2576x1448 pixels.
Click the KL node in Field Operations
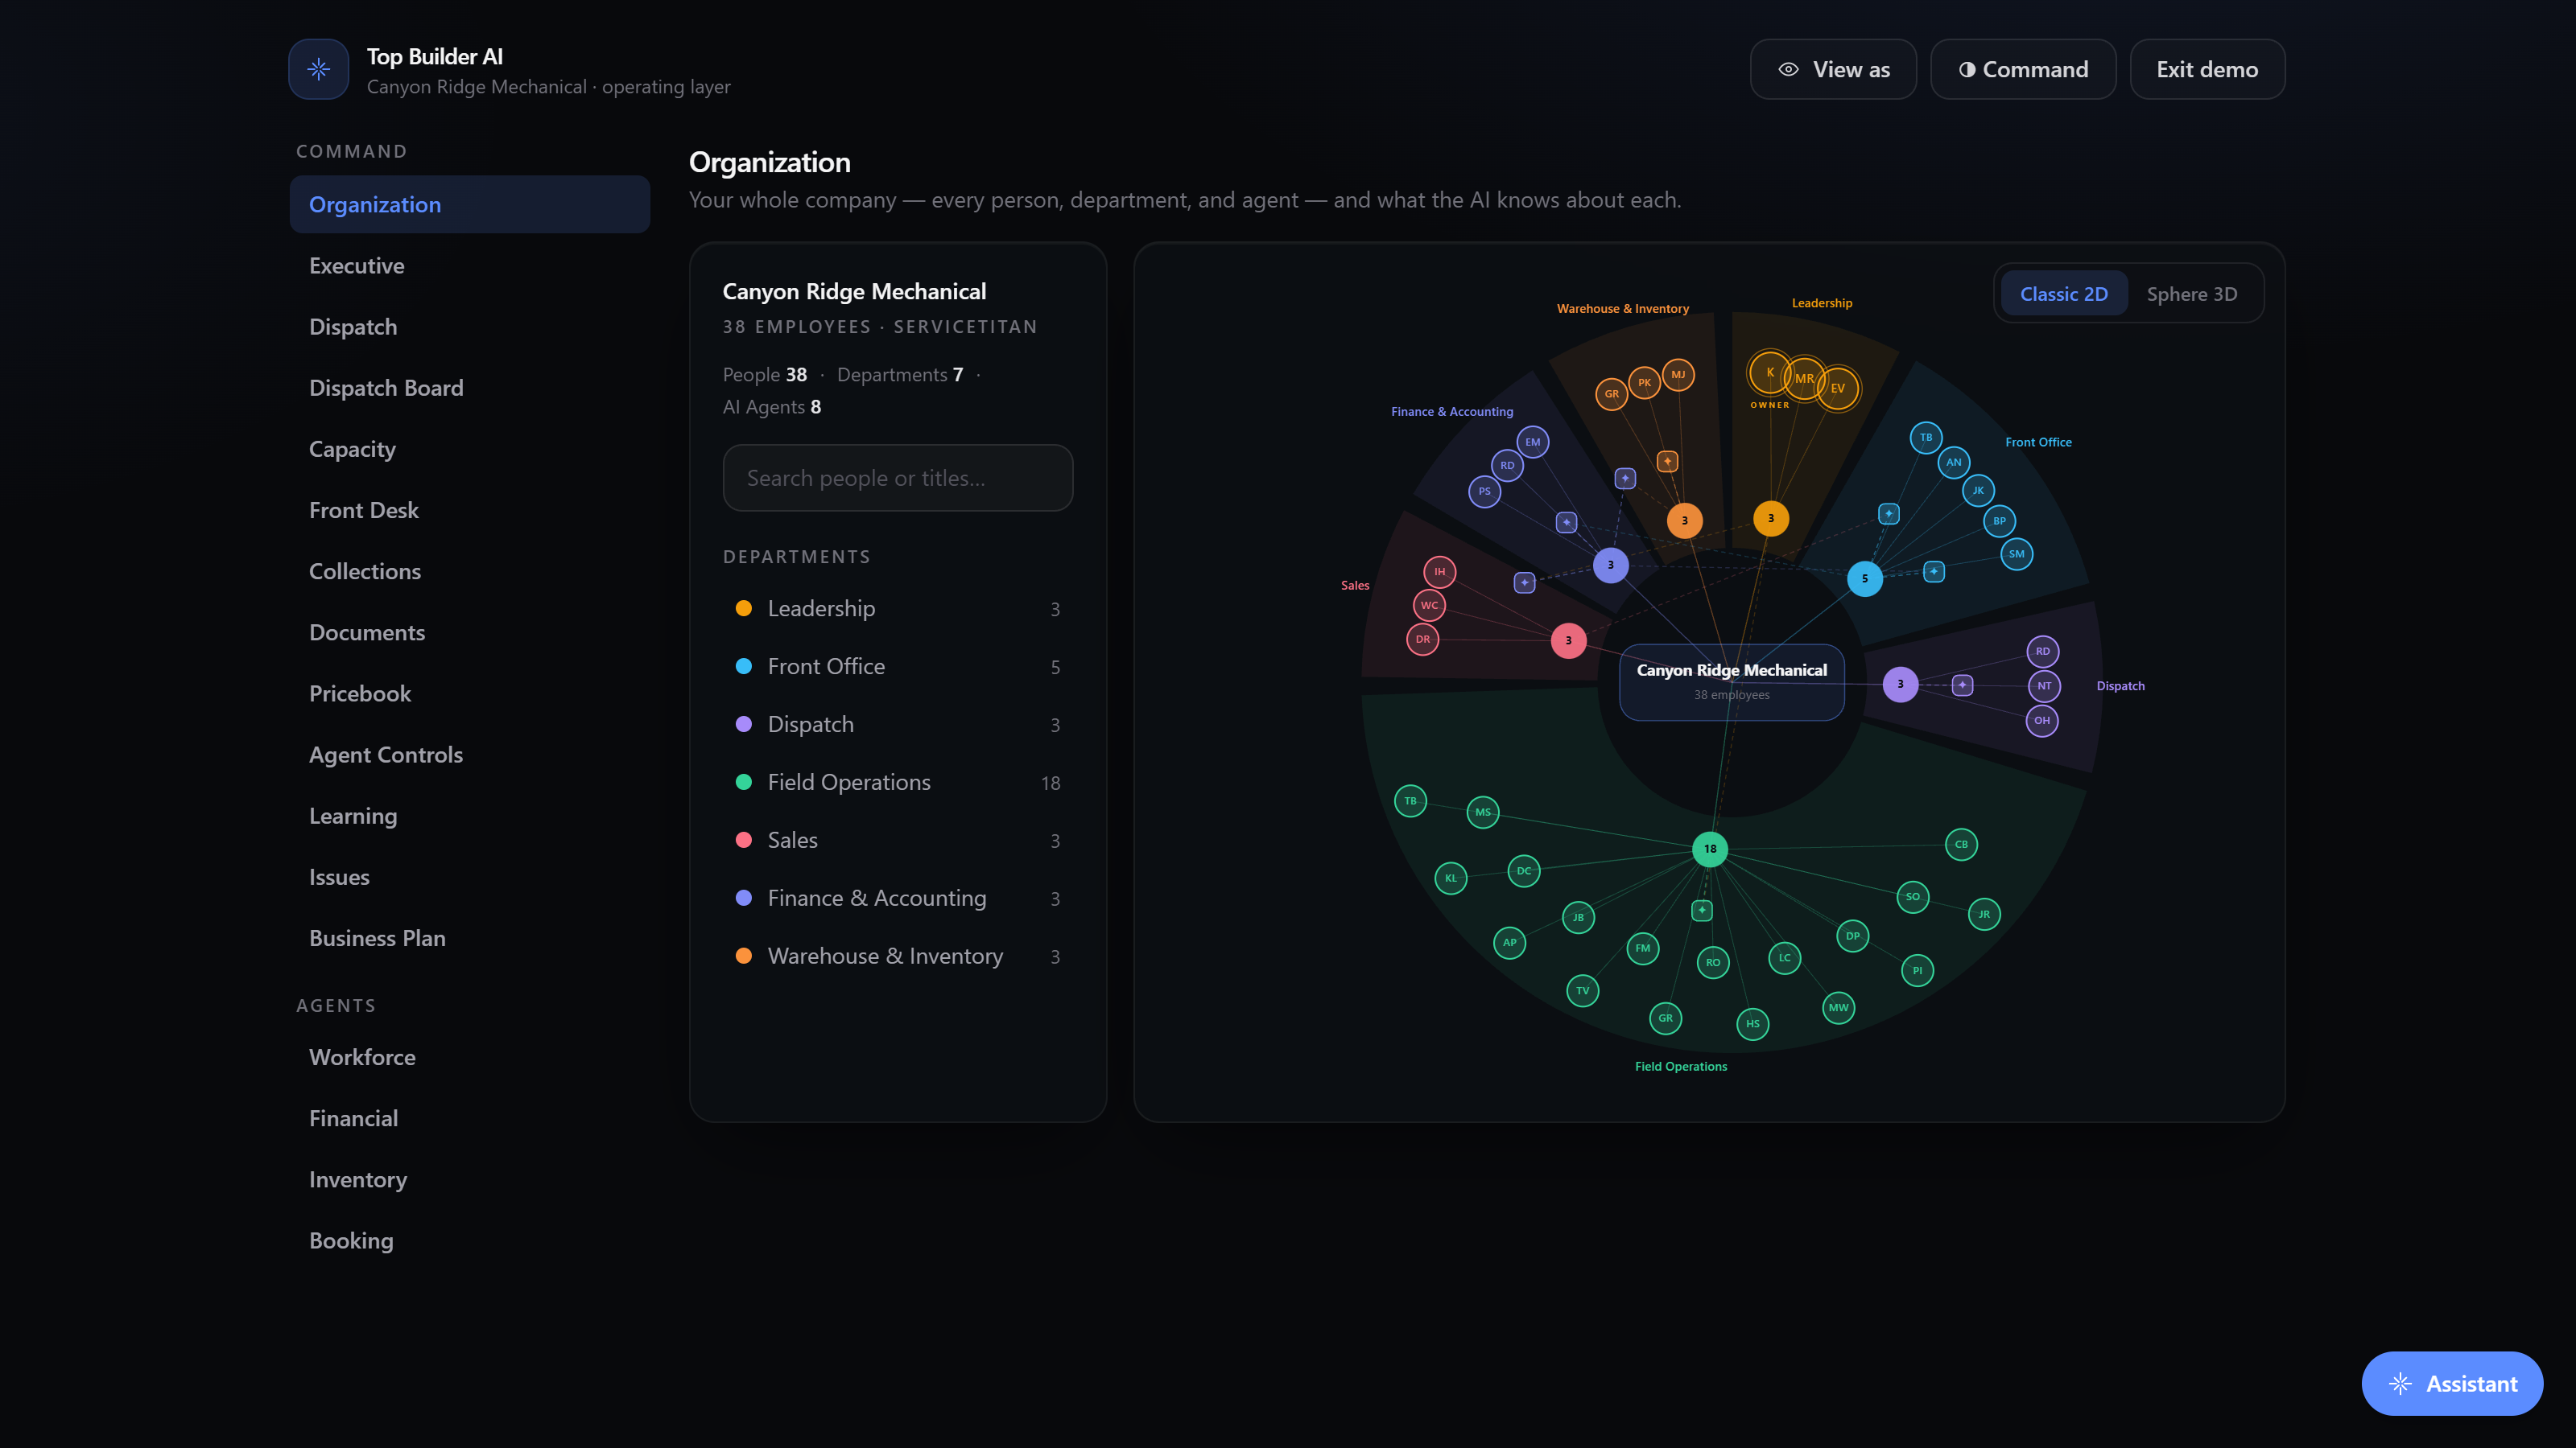coord(1450,878)
